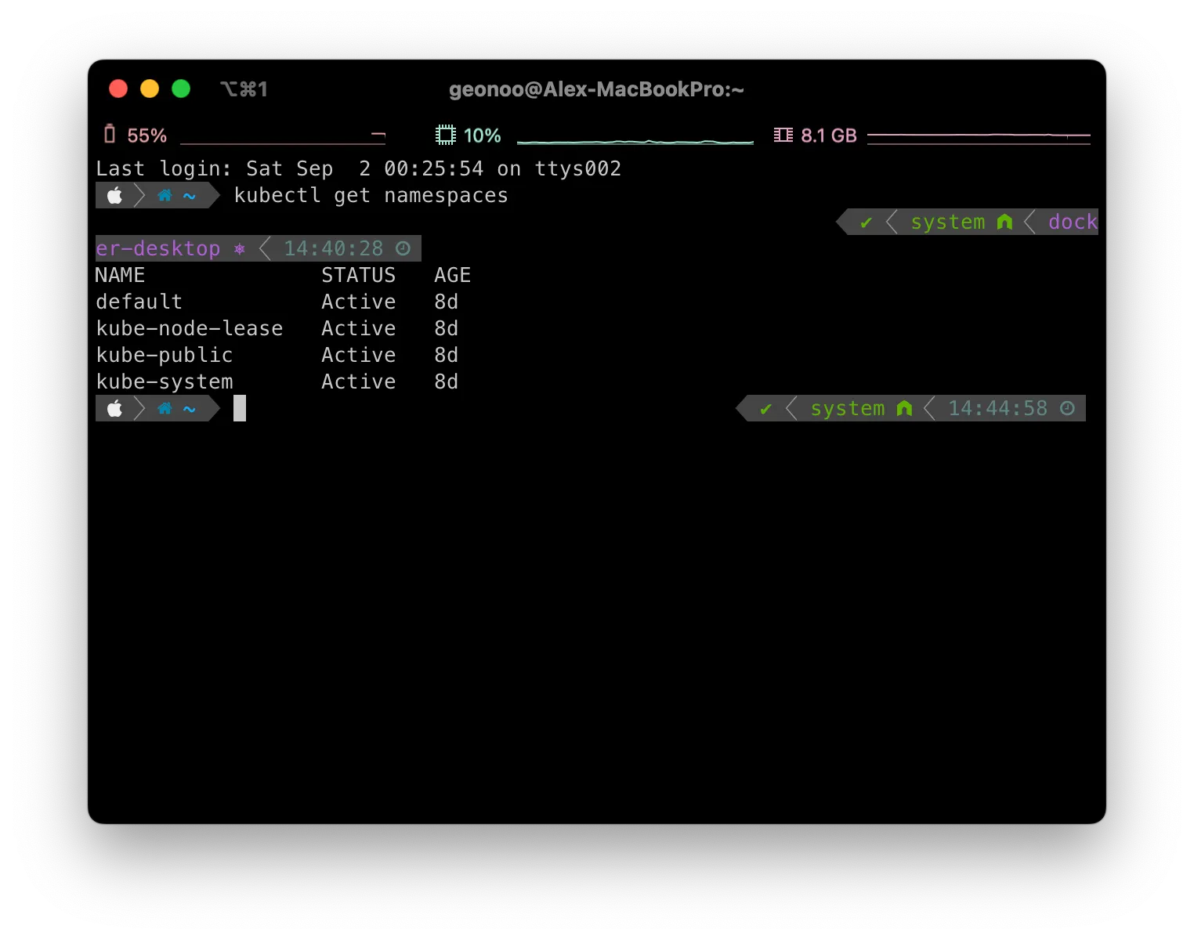
Task: Click the battery icon in status bar
Action: tap(110, 135)
